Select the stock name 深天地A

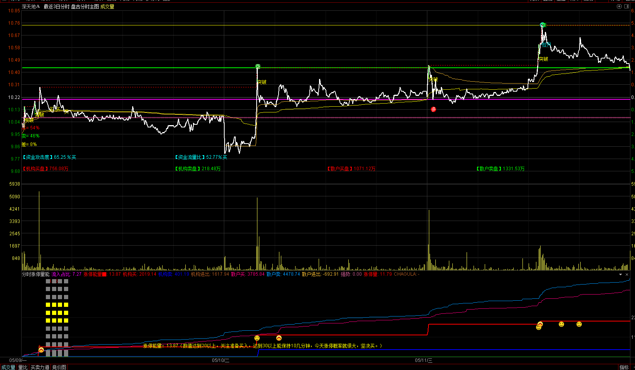coord(31,7)
